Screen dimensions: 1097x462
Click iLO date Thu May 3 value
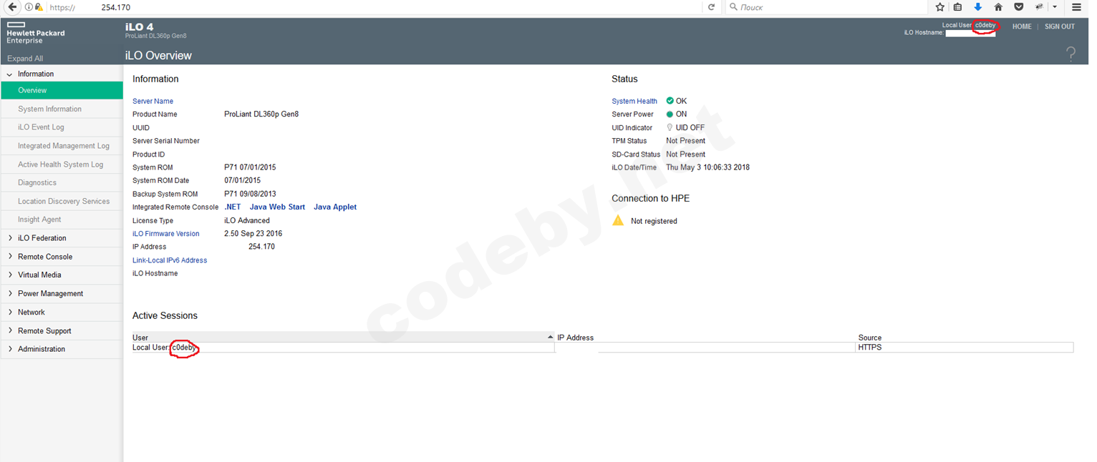click(707, 167)
